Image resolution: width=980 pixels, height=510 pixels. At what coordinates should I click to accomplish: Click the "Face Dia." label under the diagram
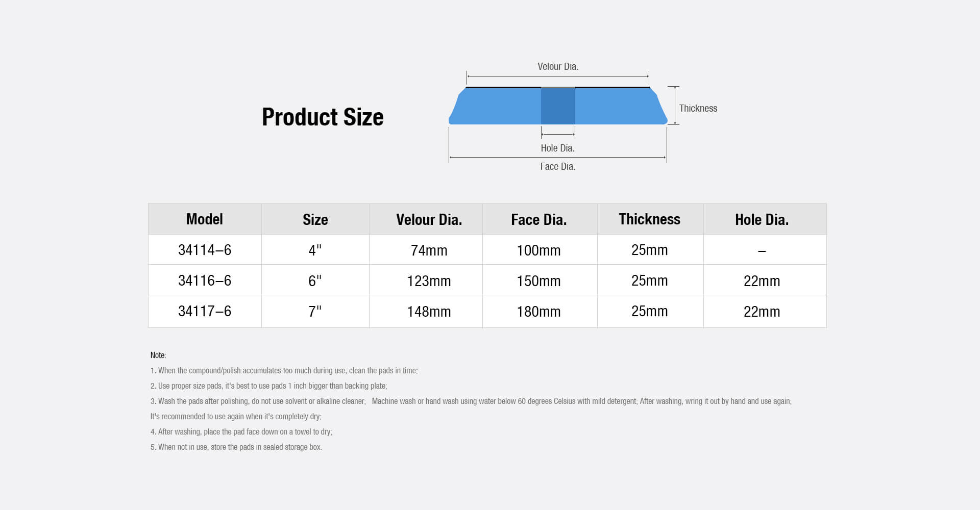point(557,167)
